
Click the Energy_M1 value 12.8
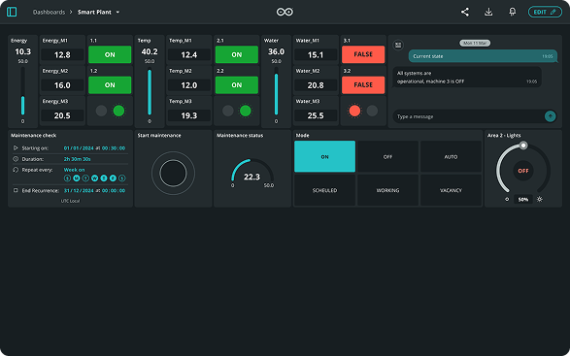tap(62, 55)
